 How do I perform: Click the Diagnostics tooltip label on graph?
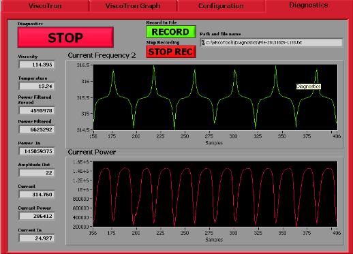tap(309, 86)
